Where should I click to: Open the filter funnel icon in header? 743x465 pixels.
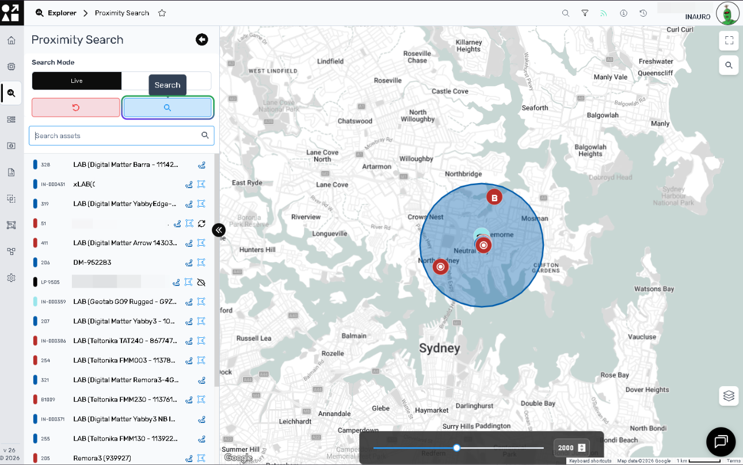tap(585, 13)
